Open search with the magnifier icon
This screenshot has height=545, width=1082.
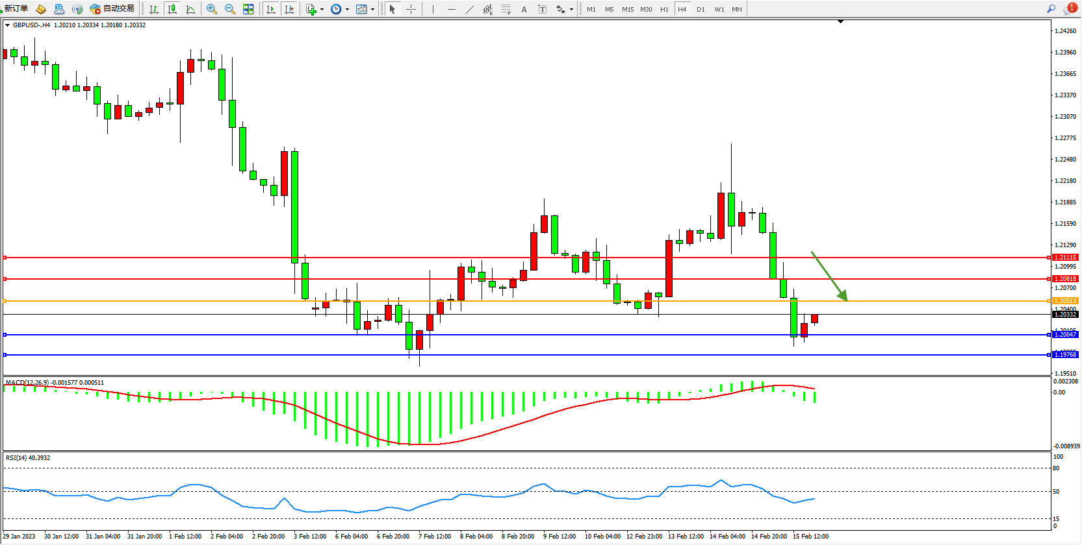1051,9
